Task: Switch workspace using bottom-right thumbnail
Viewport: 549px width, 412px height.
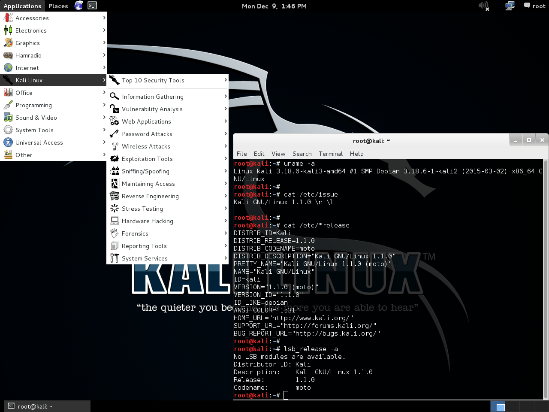Action: (x=498, y=406)
